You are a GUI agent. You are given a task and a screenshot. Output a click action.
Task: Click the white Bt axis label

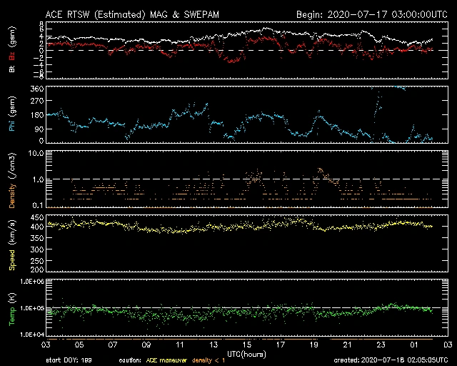tap(12, 69)
